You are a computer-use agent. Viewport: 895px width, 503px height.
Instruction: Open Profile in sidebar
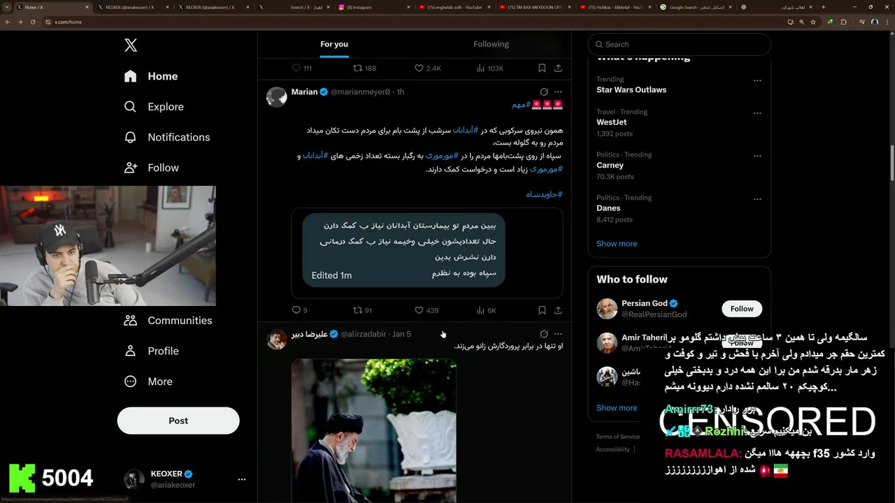pos(152,351)
